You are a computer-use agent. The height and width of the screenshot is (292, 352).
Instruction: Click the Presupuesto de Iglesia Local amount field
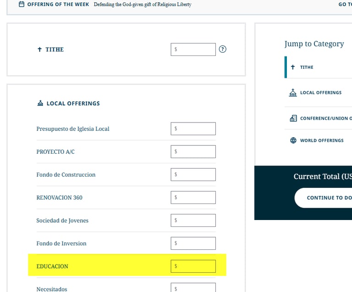(193, 129)
